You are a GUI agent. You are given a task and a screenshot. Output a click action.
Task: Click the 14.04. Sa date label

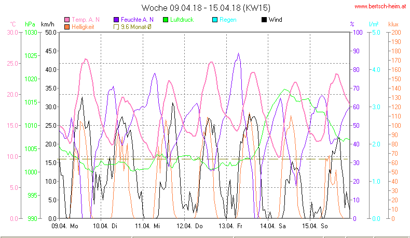point(272,226)
